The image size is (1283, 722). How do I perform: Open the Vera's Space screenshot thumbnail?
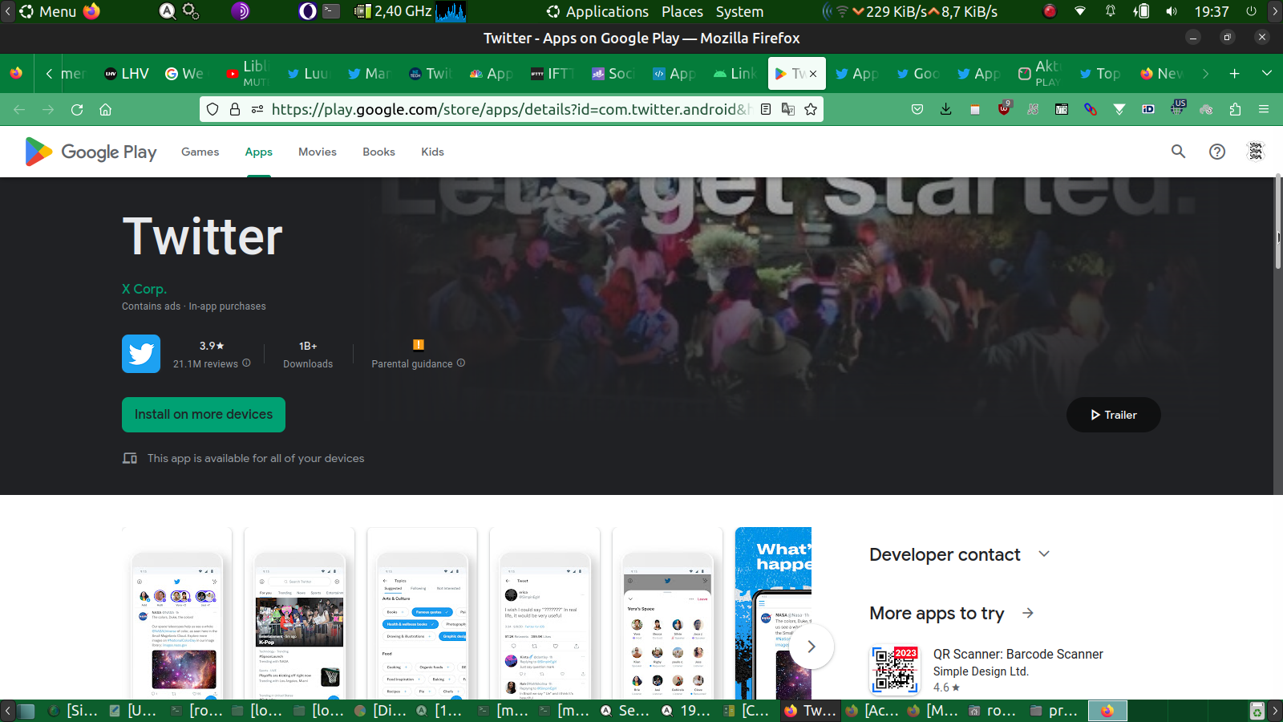(667, 614)
